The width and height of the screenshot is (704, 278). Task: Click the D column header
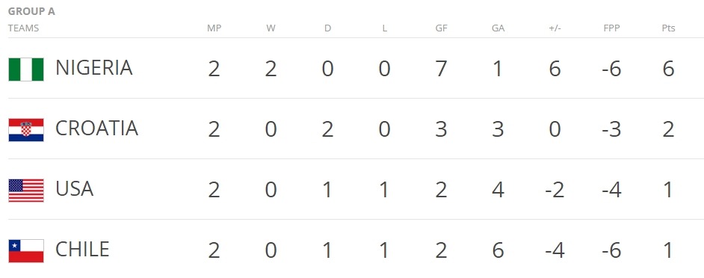pos(328,28)
